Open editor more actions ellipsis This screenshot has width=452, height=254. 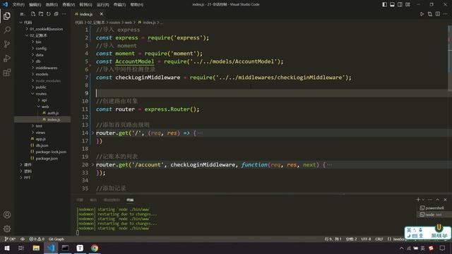click(446, 14)
